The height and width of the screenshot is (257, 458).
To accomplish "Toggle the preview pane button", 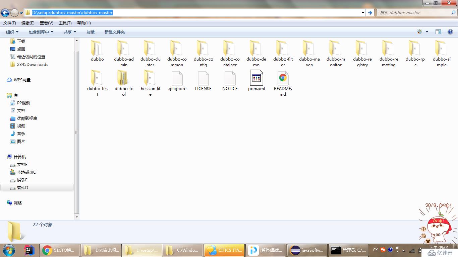I will pyautogui.click(x=438, y=32).
